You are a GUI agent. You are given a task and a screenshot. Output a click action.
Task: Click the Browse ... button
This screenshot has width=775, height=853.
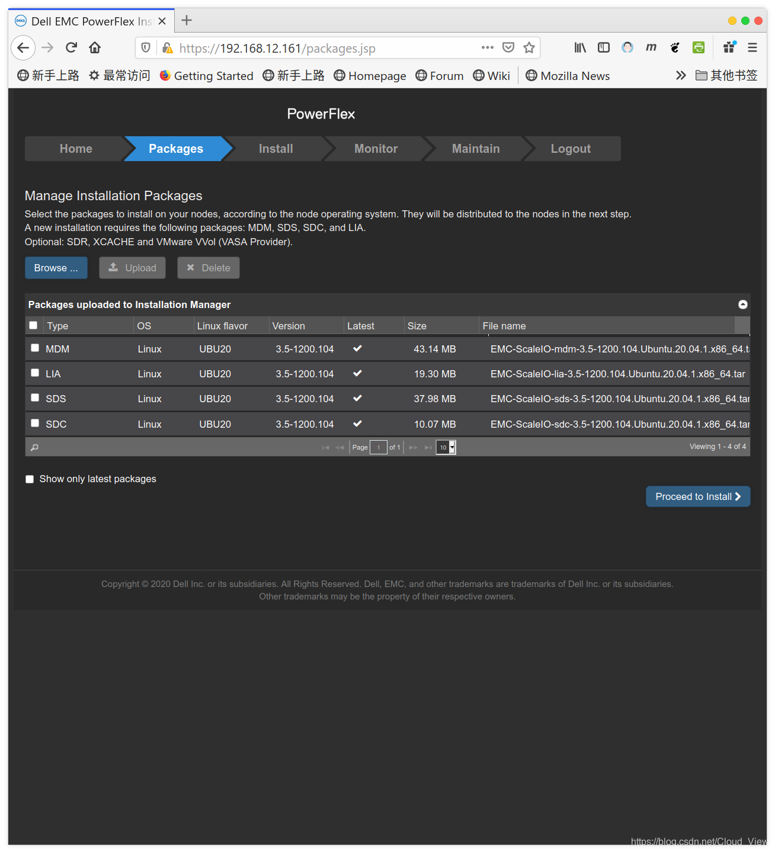coord(56,268)
